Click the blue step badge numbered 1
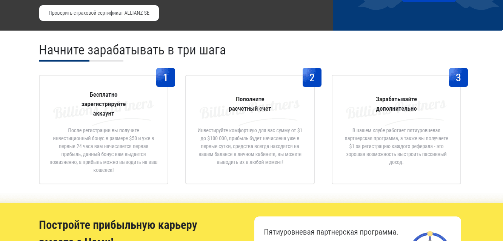Image resolution: width=503 pixels, height=241 pixels. (165, 77)
